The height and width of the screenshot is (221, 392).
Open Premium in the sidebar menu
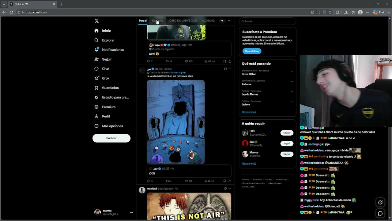pyautogui.click(x=105, y=107)
